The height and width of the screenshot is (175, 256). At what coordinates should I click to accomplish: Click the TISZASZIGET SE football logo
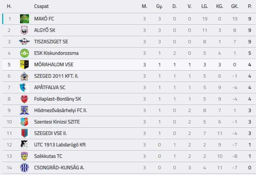pyautogui.click(x=24, y=42)
